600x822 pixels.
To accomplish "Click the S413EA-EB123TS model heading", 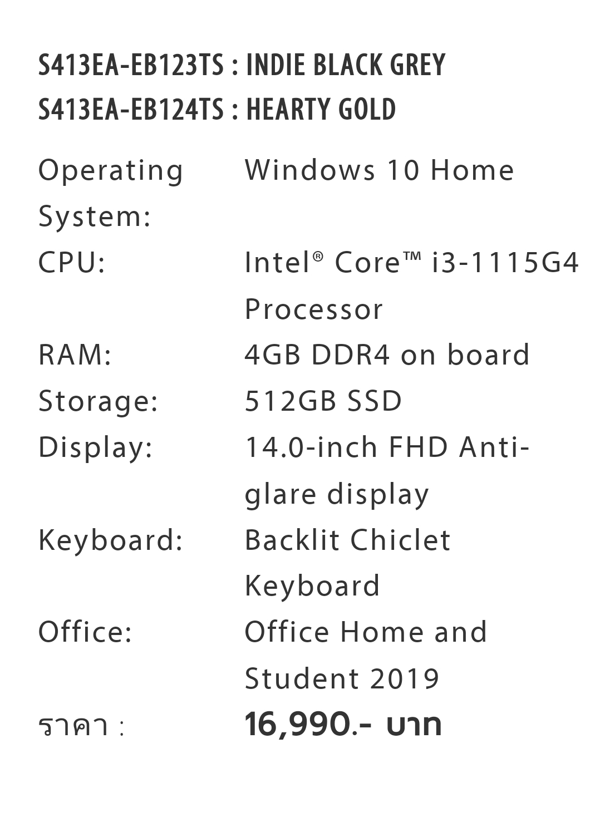I will [242, 65].
